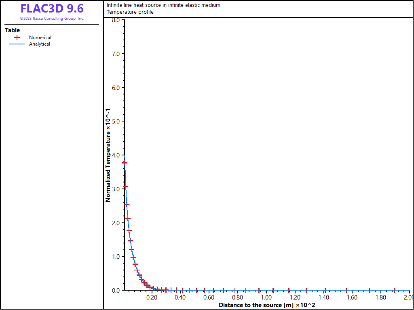Click the Normalized Temperature y-axis label

click(x=108, y=155)
